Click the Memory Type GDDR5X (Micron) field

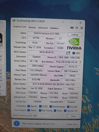[x=39, y=75]
